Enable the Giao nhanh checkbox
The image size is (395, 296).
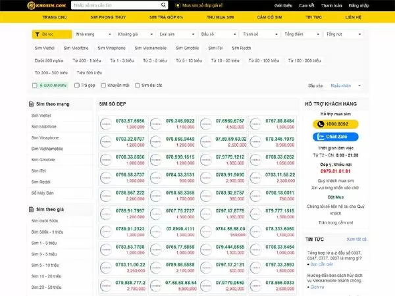click(35, 86)
